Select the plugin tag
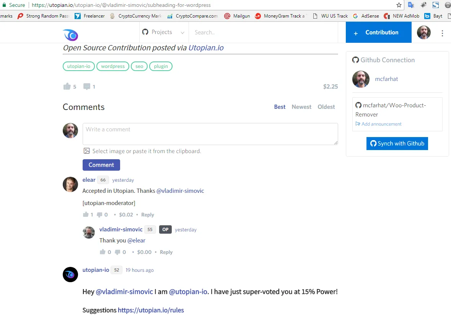Viewport: 451px width, 315px height. tap(161, 66)
